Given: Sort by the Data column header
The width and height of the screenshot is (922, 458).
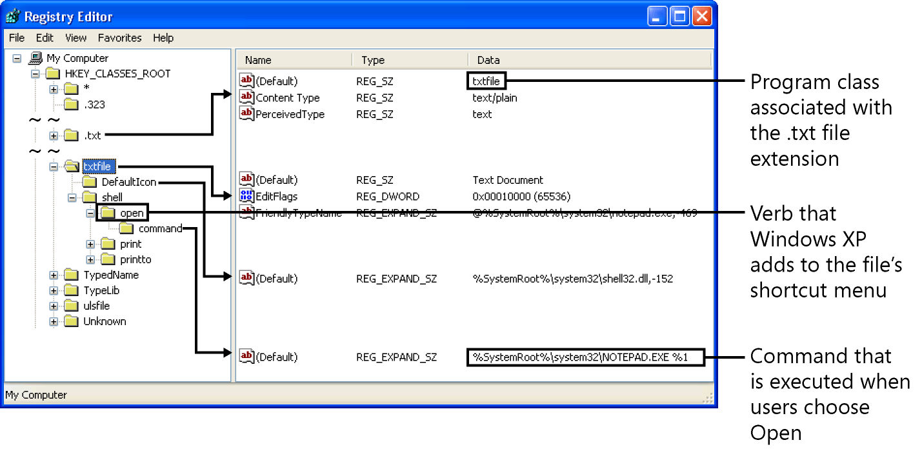Looking at the screenshot, I should pos(590,60).
